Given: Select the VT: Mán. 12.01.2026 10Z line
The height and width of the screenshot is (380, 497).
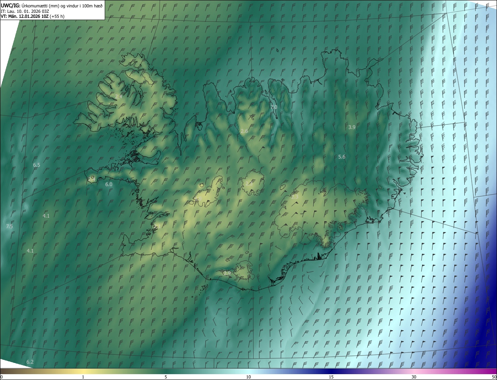Looking at the screenshot, I should (x=33, y=16).
